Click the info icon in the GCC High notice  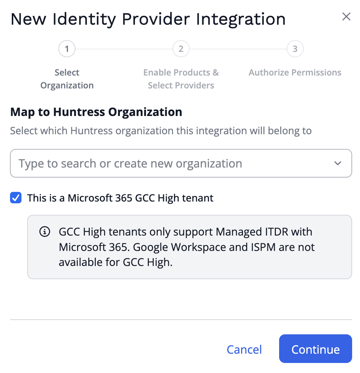(45, 232)
